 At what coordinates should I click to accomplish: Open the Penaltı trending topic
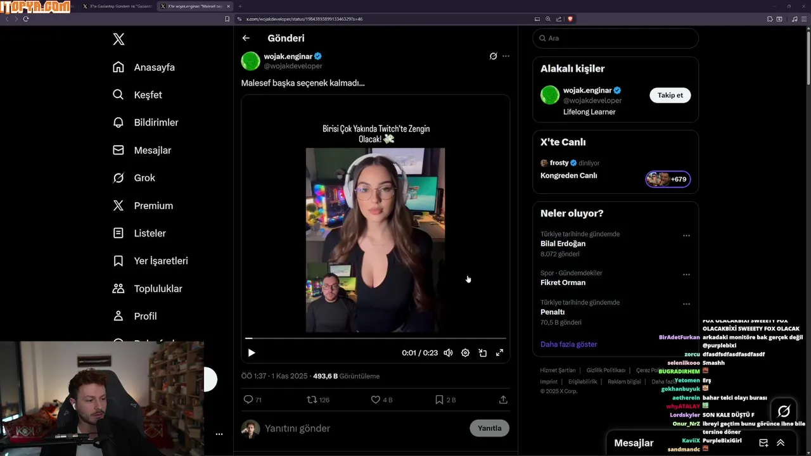552,312
